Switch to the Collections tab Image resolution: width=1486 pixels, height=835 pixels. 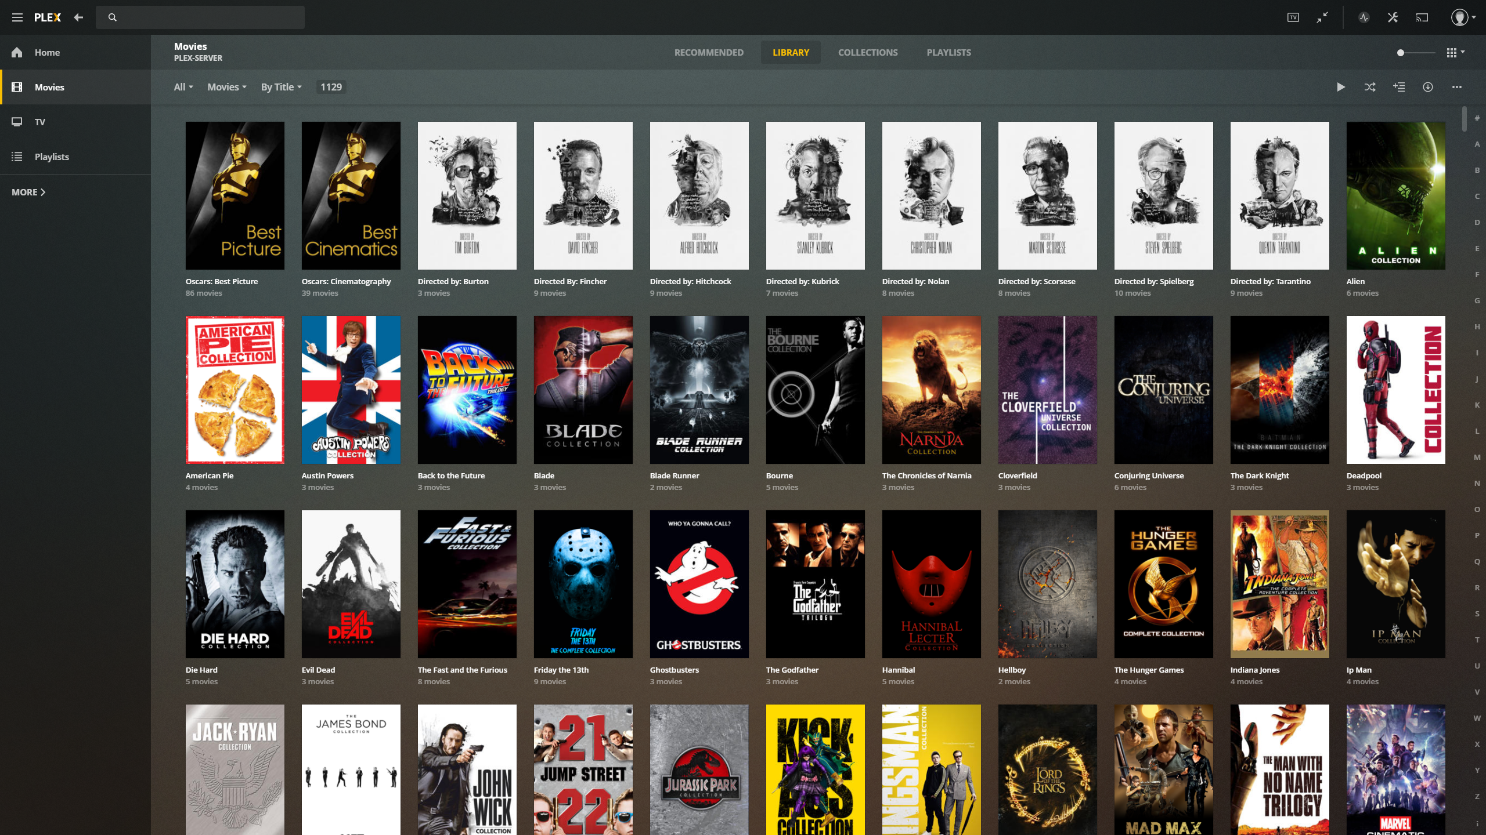(x=868, y=52)
